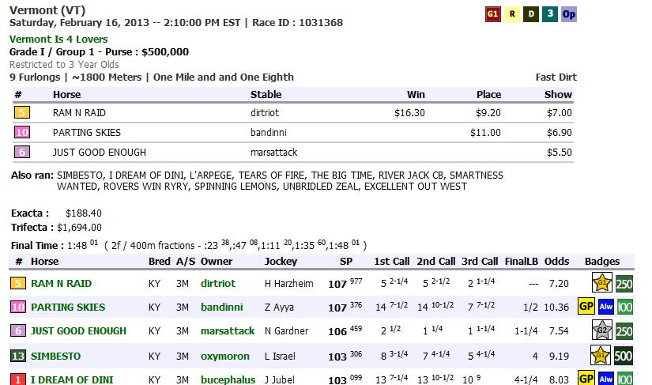This screenshot has height=385, width=652.
Task: Open the I DREAM OF DINI horse link
Action: [73, 380]
